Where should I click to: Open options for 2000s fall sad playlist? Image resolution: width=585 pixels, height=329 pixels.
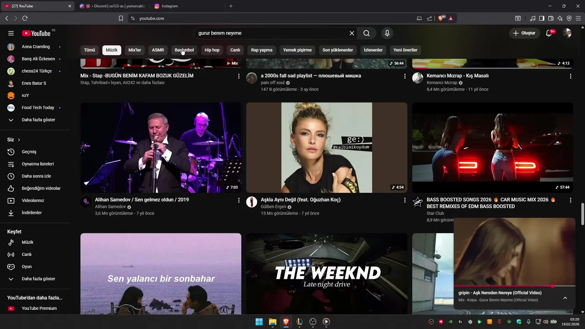point(404,76)
